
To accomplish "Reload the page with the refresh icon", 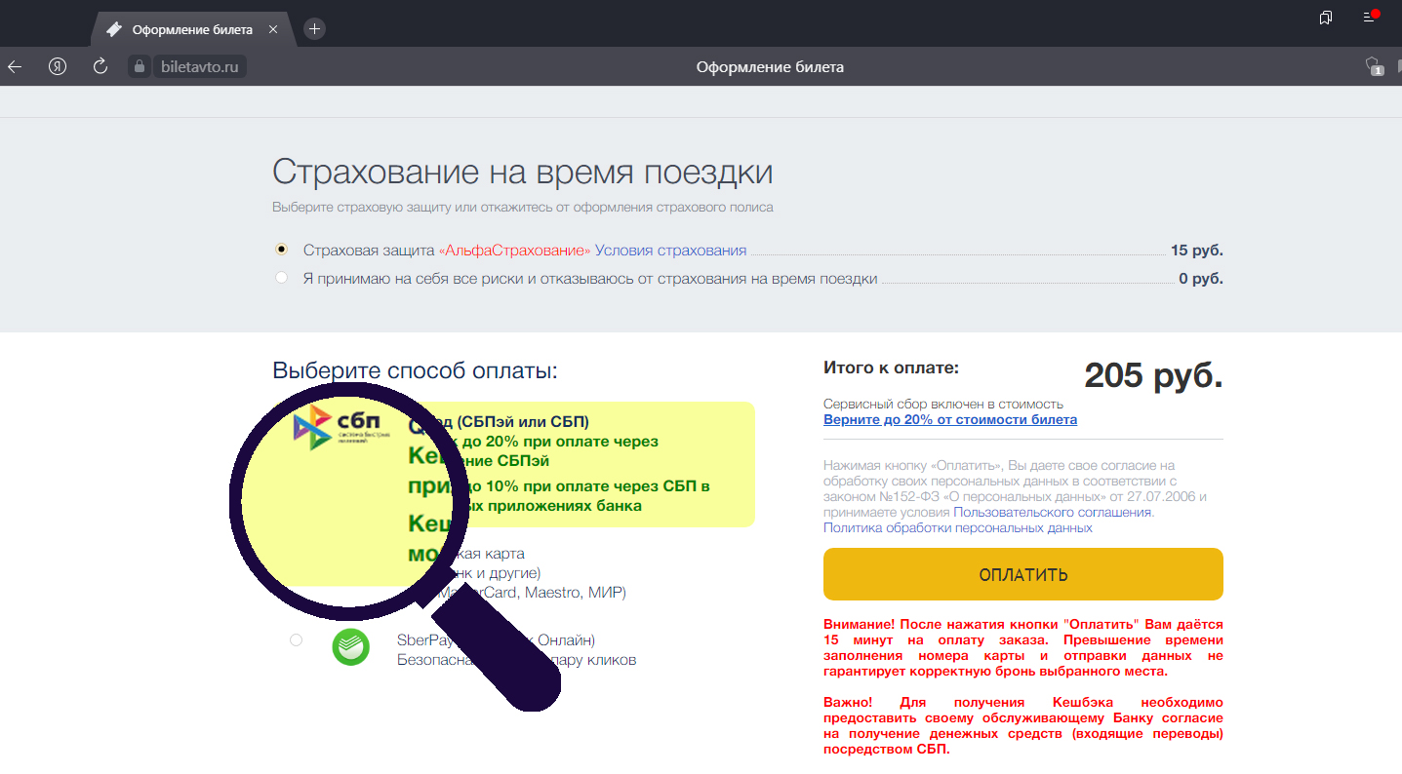I will (x=100, y=66).
